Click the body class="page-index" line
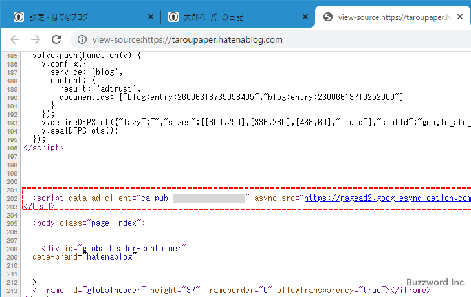This screenshot has width=471, height=297. (89, 223)
